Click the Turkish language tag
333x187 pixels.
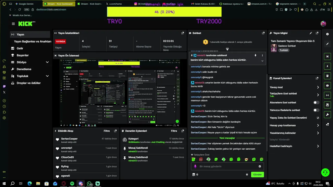pyautogui.click(x=284, y=50)
